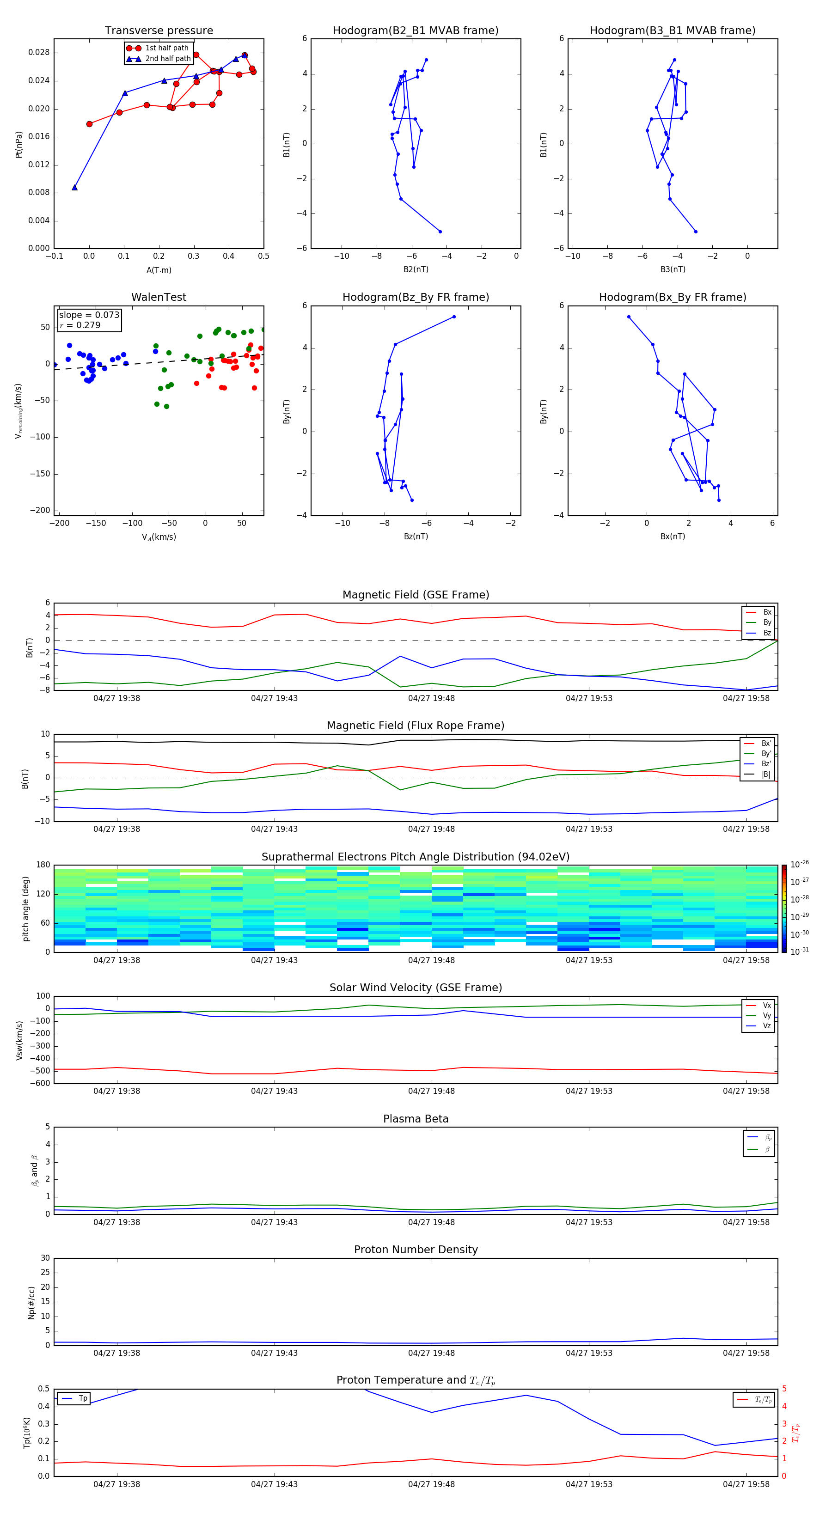Click the 'Pt(nPa)' axis label
Screen dimensions: 832x1525
tap(19, 145)
